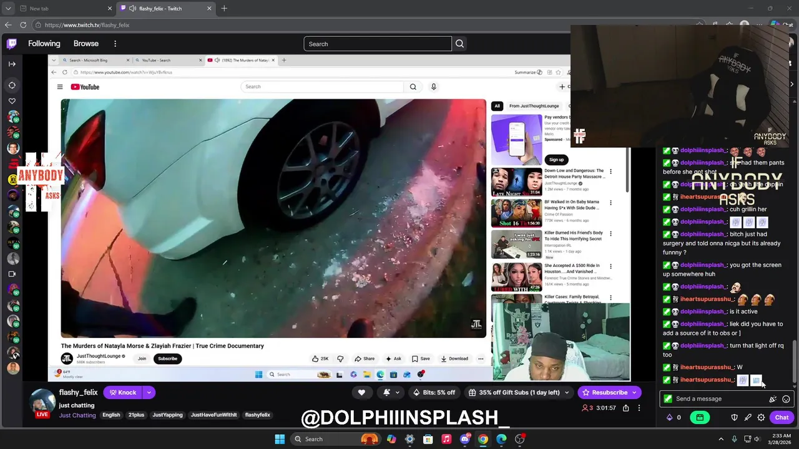Click the Resubscribe button
Screen dimensions: 799x449
pos(604,392)
